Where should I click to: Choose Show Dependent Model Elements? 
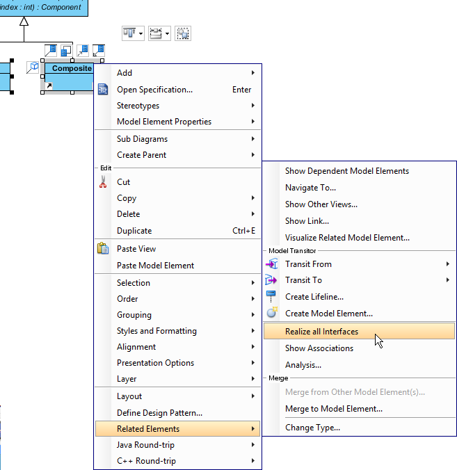(x=359, y=171)
